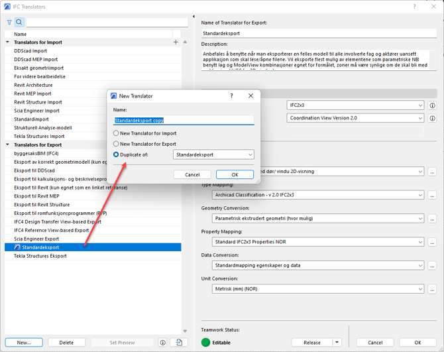The image size is (444, 352).
Task: Click the translator Name text field
Action: point(184,121)
